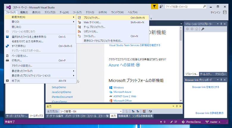Go to next message in Output
This screenshot has height=128, width=232.
pos(138,111)
